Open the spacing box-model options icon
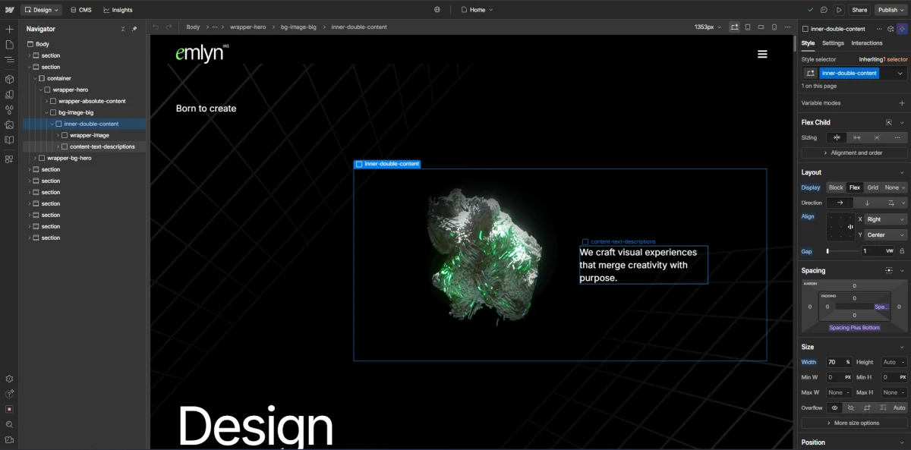The width and height of the screenshot is (911, 450). [x=889, y=270]
